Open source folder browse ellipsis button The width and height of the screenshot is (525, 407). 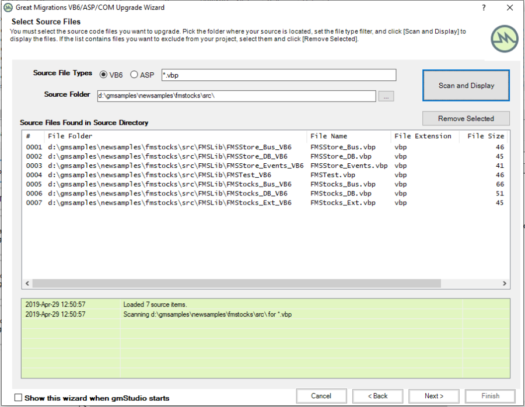tap(386, 96)
